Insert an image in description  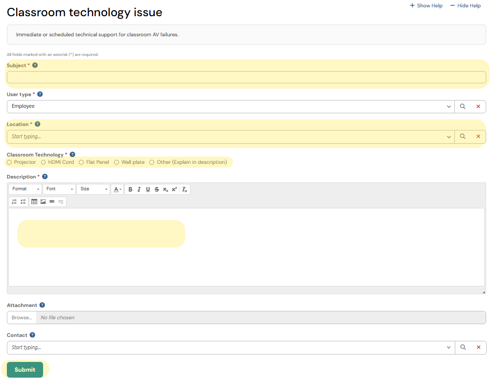click(x=43, y=202)
